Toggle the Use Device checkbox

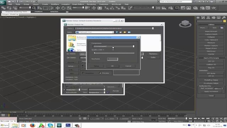pyautogui.click(x=67, y=87)
